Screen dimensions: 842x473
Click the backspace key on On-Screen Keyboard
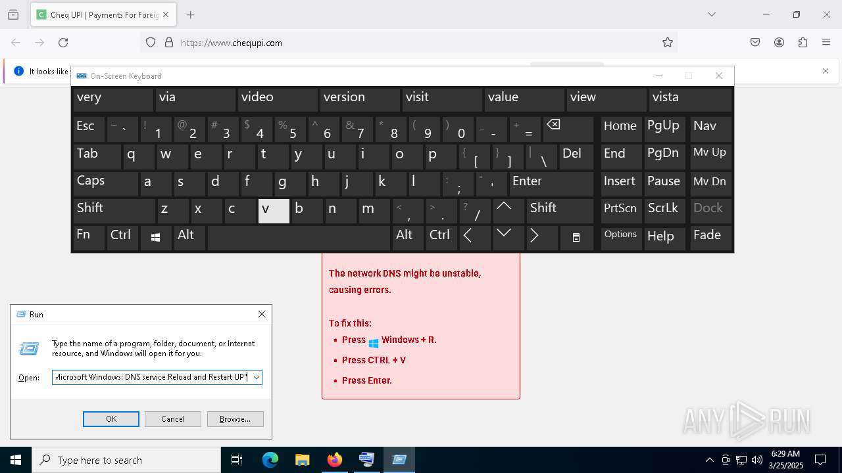[x=568, y=129]
